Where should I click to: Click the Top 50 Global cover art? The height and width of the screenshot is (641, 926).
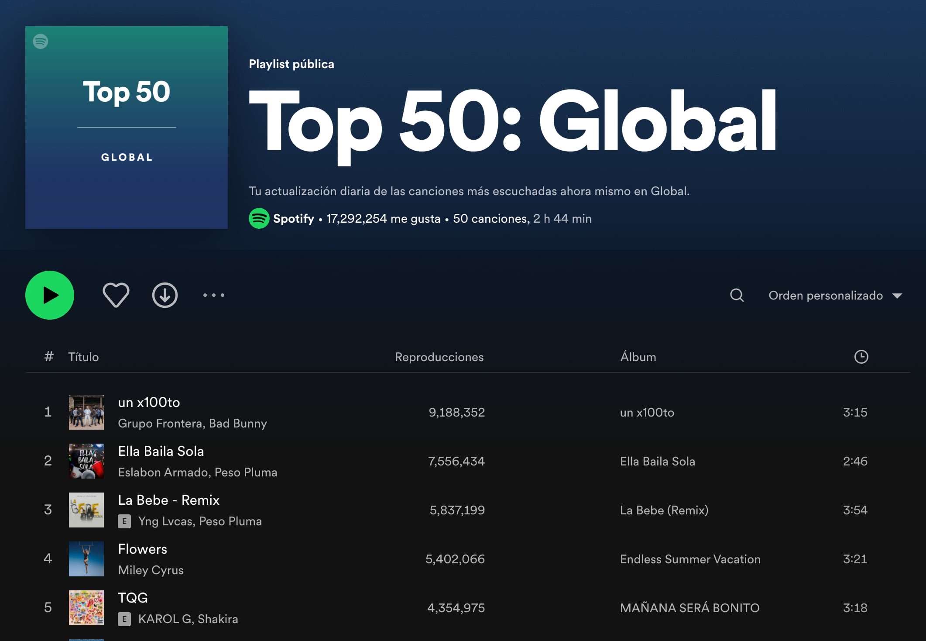[x=127, y=128]
